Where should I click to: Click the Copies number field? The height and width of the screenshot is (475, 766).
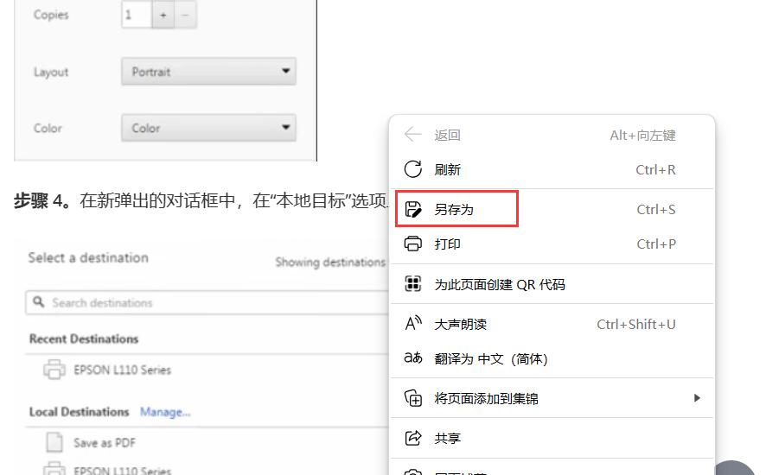tap(137, 16)
